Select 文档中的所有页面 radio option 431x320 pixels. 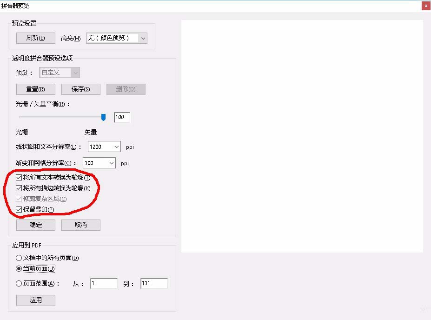click(19, 258)
